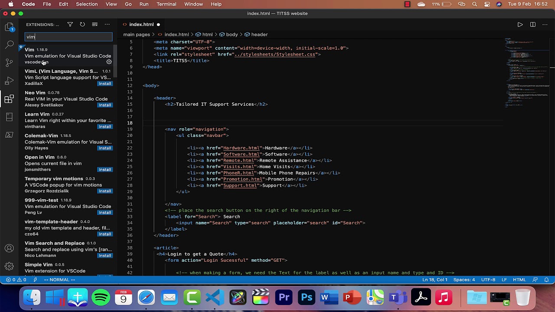Close the index.html tab via unsaved dot
Screen dimensions: 555x312
click(x=158, y=25)
